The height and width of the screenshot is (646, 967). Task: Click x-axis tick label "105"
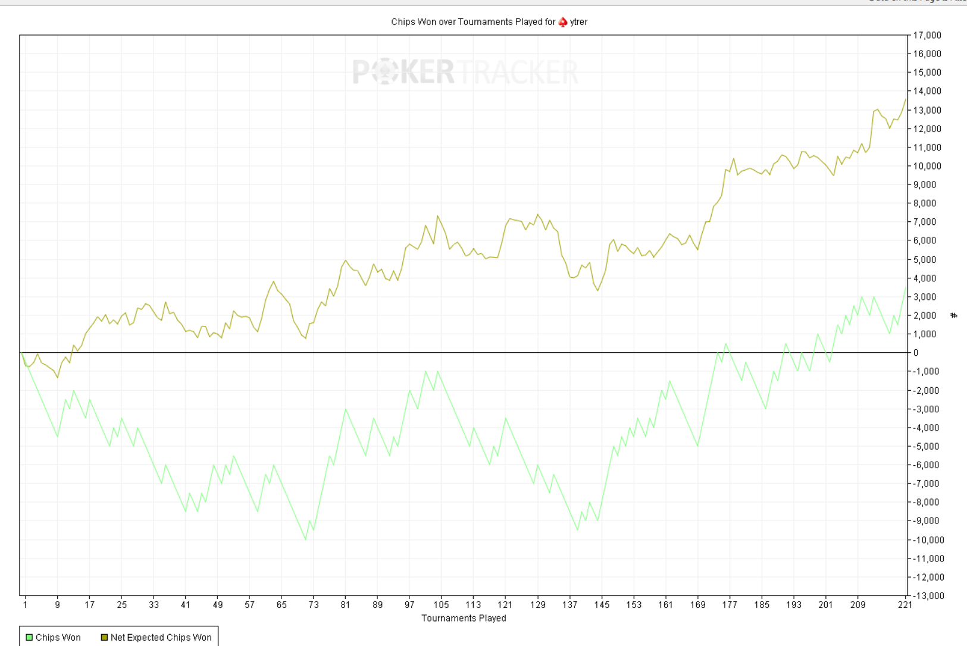[x=442, y=605]
